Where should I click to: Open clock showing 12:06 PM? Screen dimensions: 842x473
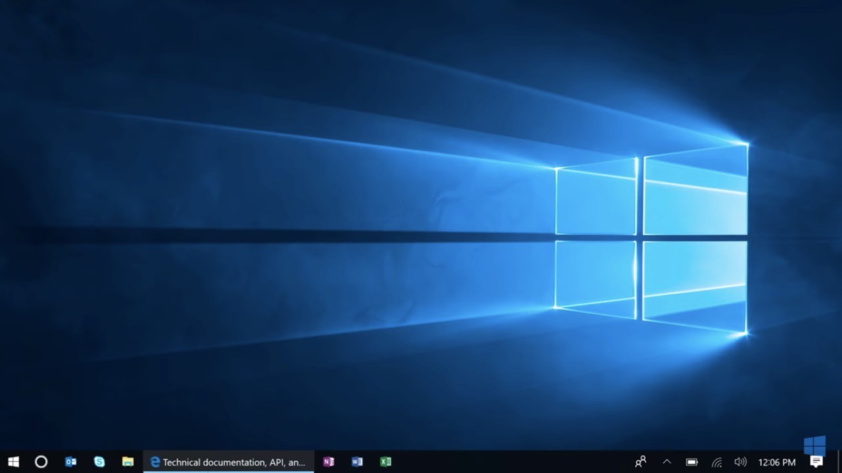click(777, 462)
